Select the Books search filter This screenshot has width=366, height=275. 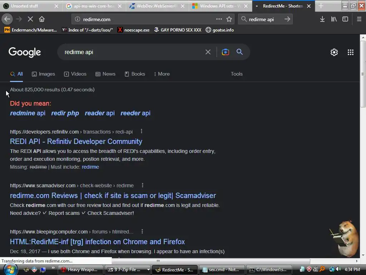coord(135,74)
